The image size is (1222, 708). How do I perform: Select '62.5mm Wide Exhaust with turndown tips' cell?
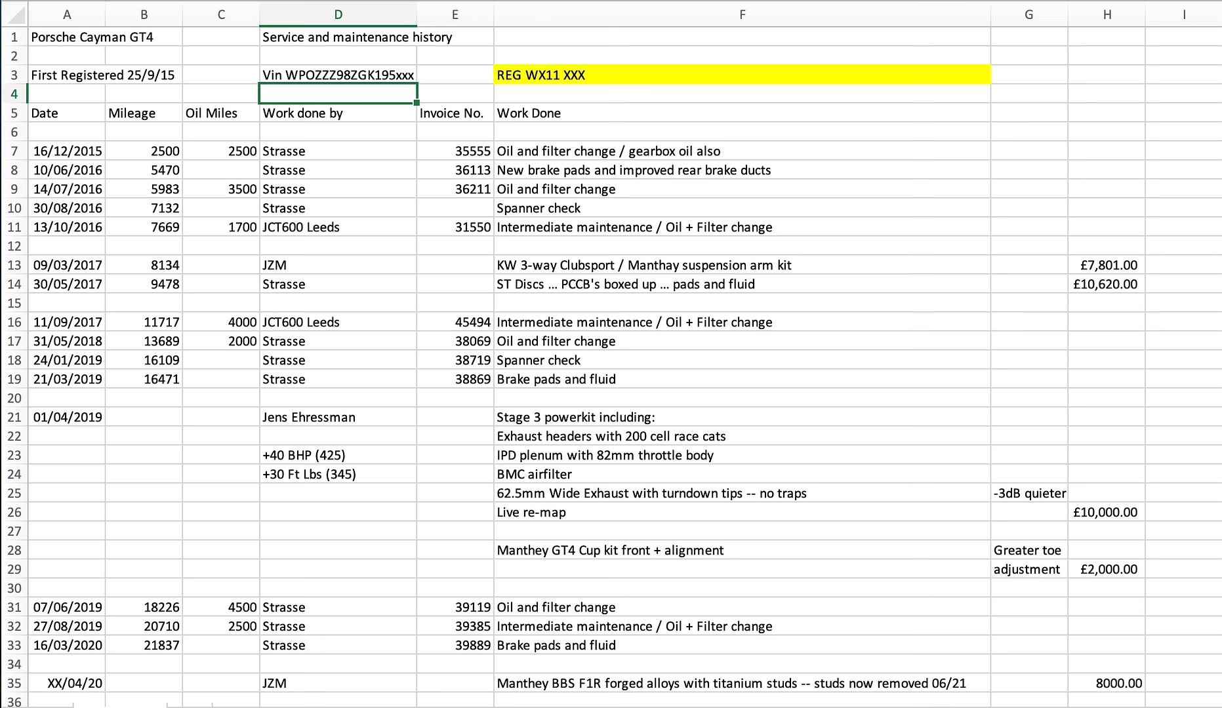(742, 493)
